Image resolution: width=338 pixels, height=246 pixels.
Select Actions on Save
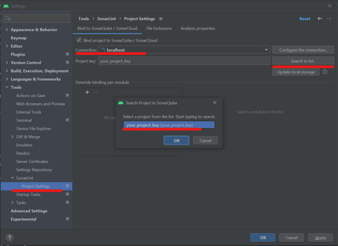coord(31,95)
